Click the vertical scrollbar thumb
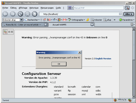 click(x=134, y=45)
